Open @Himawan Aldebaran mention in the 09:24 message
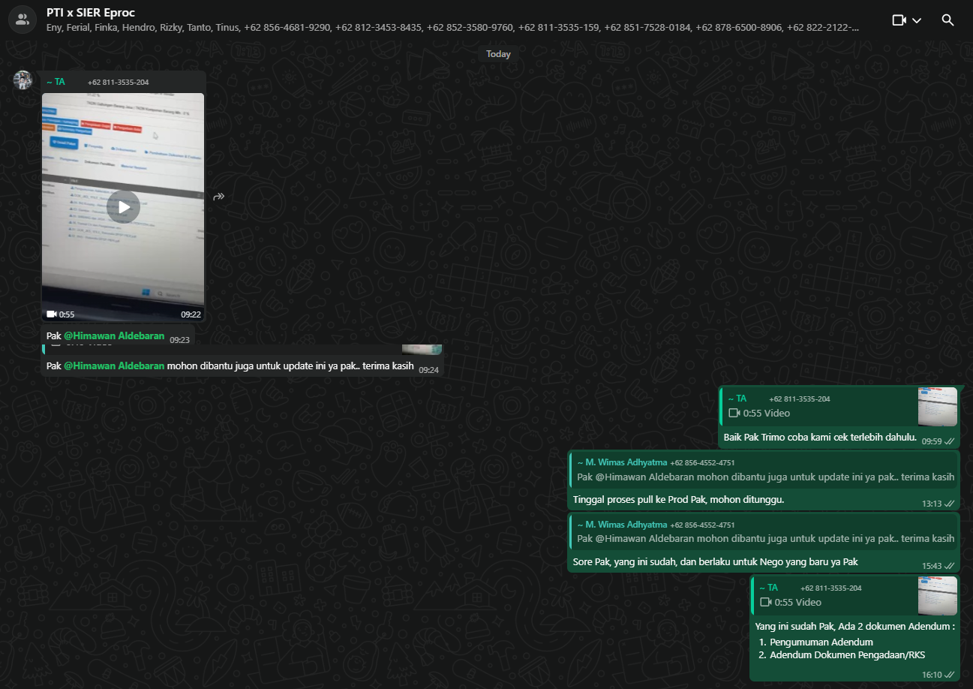The image size is (973, 689). tap(114, 366)
